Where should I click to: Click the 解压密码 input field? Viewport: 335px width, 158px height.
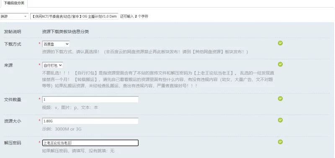(x=90, y=143)
